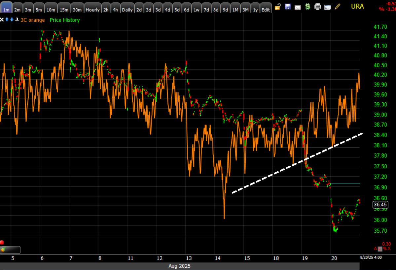396x270 pixels.
Task: Remove indicator with the white X icon
Action: coord(2,20)
